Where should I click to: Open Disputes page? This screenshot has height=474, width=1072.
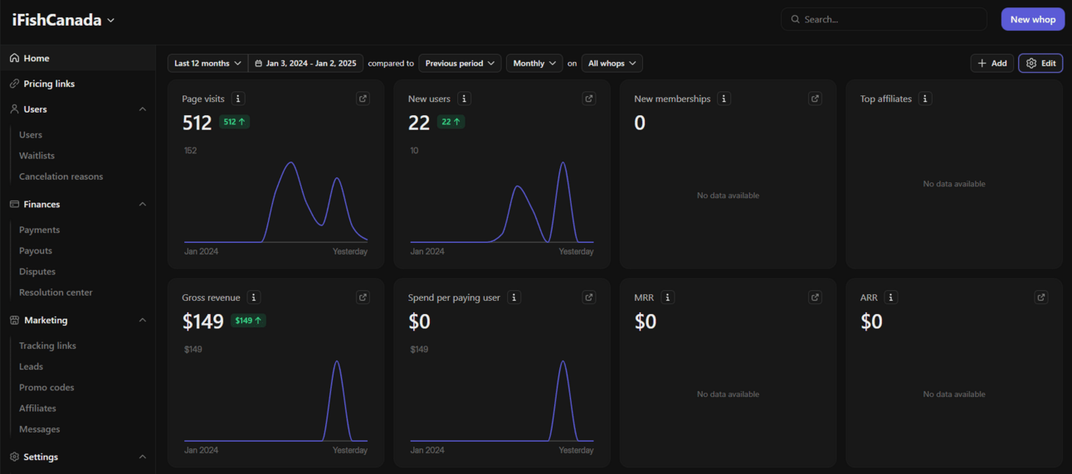[x=37, y=271]
